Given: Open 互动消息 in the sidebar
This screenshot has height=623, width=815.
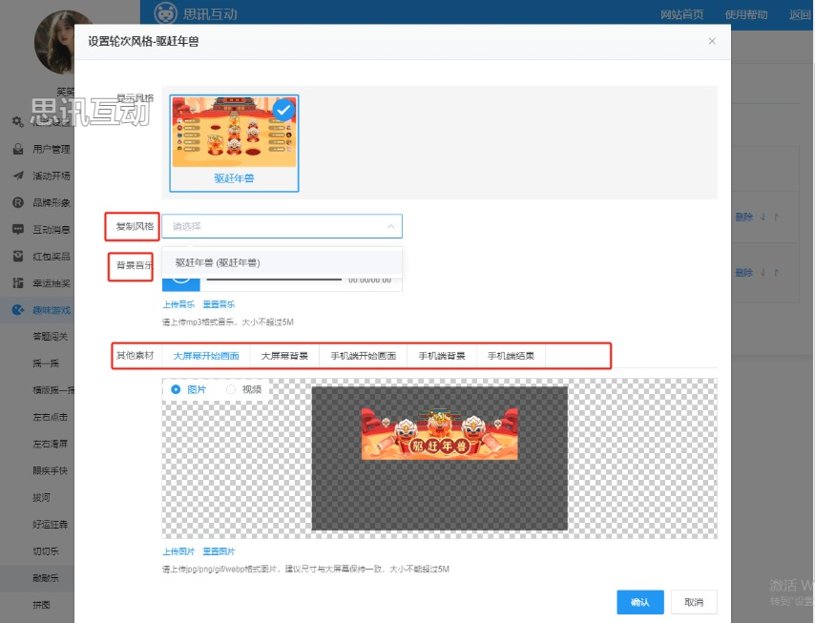Looking at the screenshot, I should click(x=51, y=229).
